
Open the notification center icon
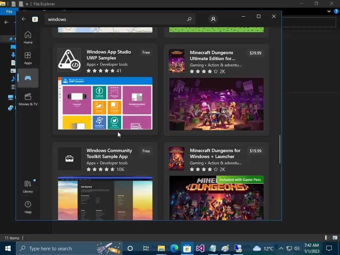329,248
